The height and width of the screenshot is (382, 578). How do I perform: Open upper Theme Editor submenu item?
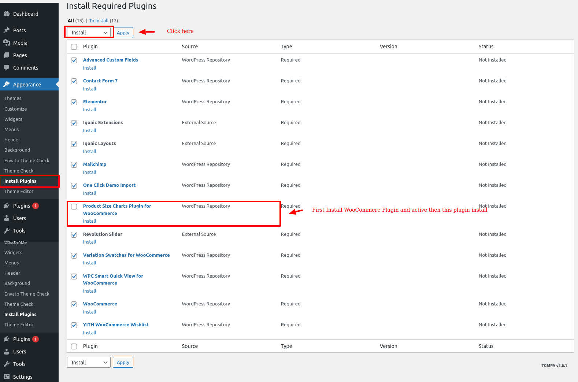coord(19,191)
